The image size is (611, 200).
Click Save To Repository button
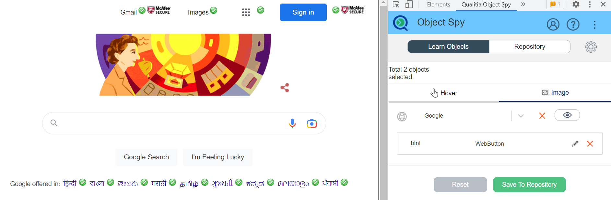click(529, 184)
